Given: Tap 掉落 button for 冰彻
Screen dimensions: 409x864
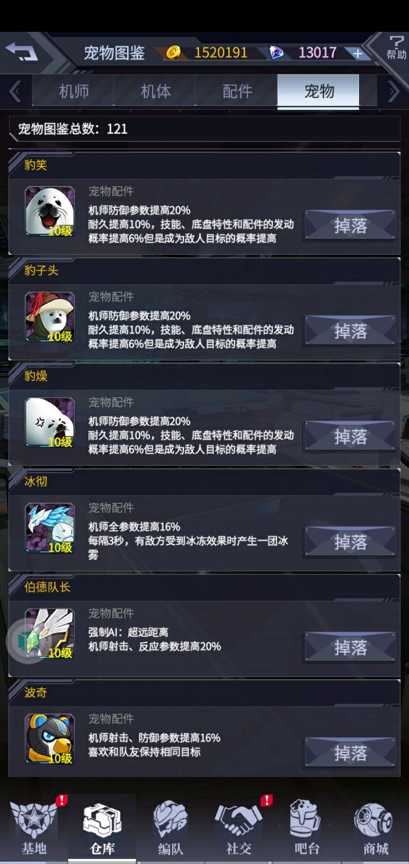Looking at the screenshot, I should (350, 542).
